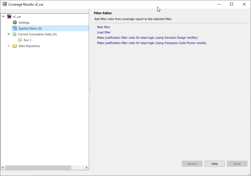This screenshot has height=176, width=251.
Task: Click the Coverage Results title bar icon
Action: [4, 4]
